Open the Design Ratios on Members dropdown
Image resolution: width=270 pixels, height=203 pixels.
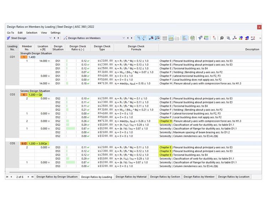coord(124,38)
